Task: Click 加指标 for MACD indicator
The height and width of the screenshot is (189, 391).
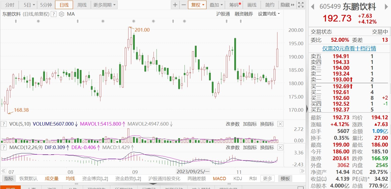Action: coord(250,147)
